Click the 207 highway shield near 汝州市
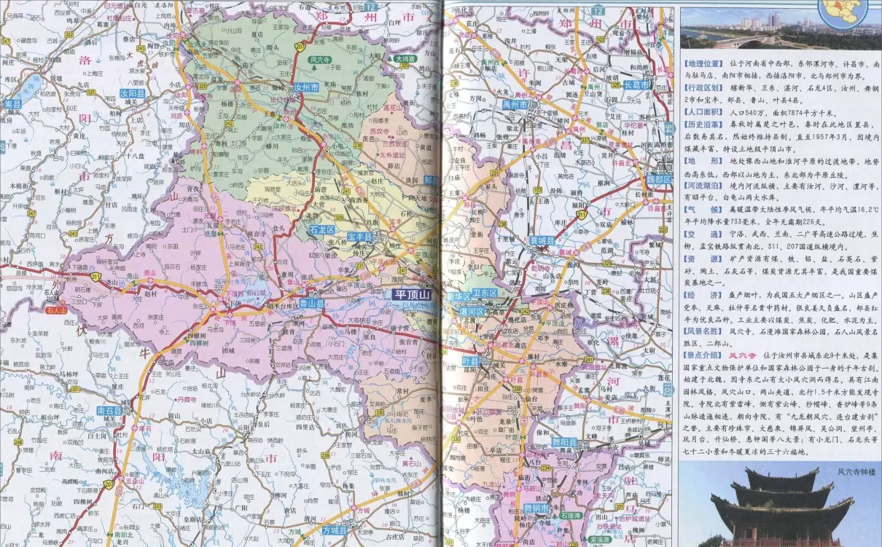 pyautogui.click(x=300, y=46)
